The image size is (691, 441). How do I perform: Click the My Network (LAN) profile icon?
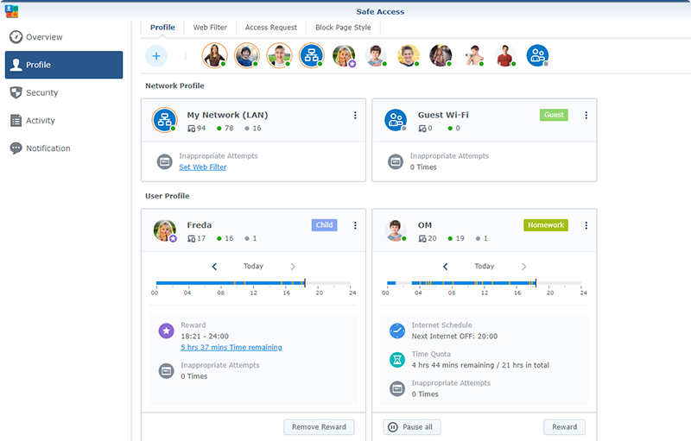pos(164,121)
